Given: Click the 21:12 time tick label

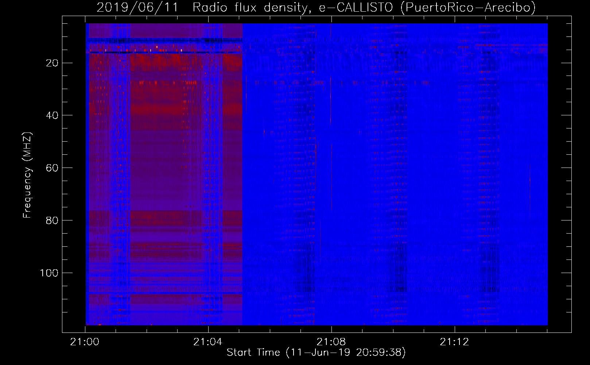Looking at the screenshot, I should [x=454, y=342].
